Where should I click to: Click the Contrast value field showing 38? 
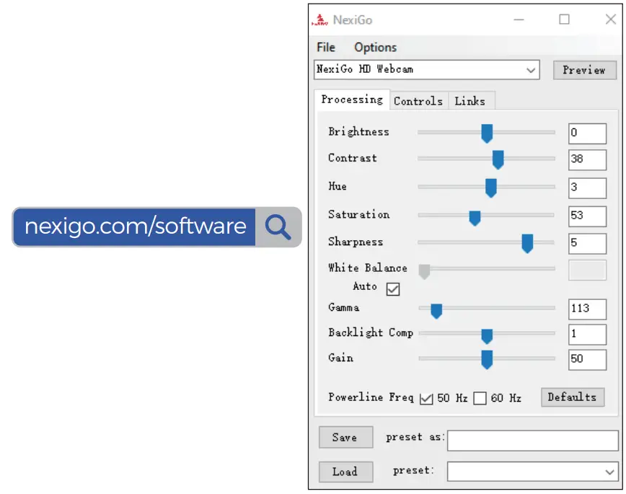click(587, 160)
